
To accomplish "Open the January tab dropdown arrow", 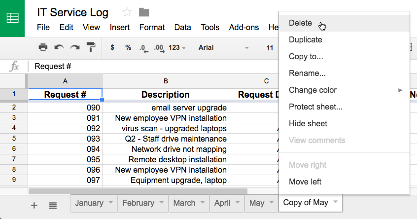I will click(x=111, y=203).
